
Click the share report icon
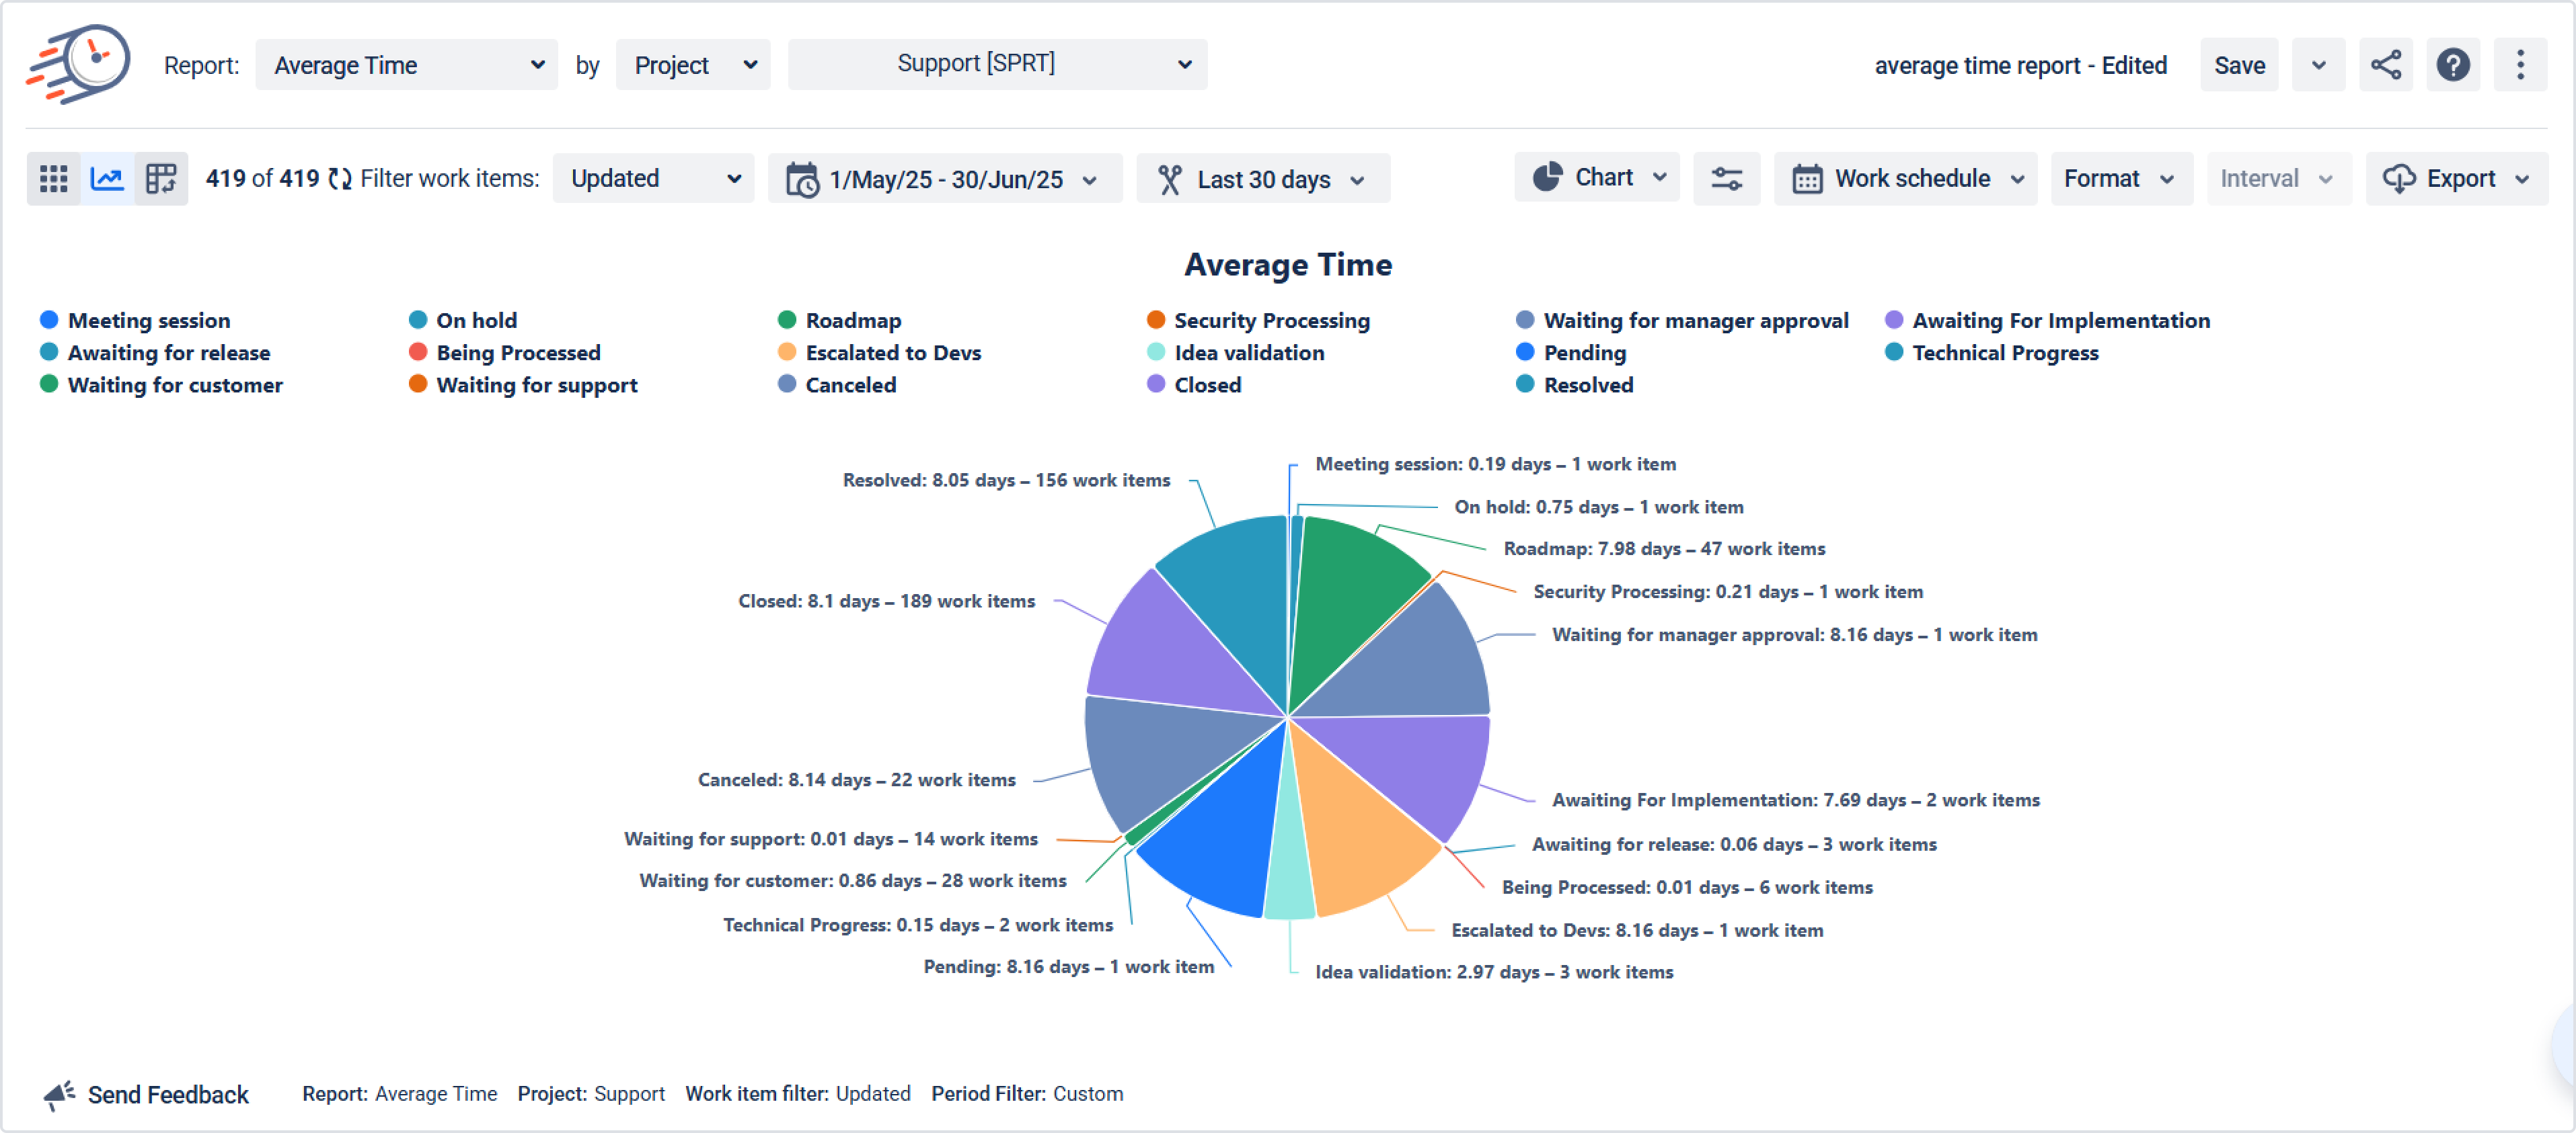[2385, 65]
